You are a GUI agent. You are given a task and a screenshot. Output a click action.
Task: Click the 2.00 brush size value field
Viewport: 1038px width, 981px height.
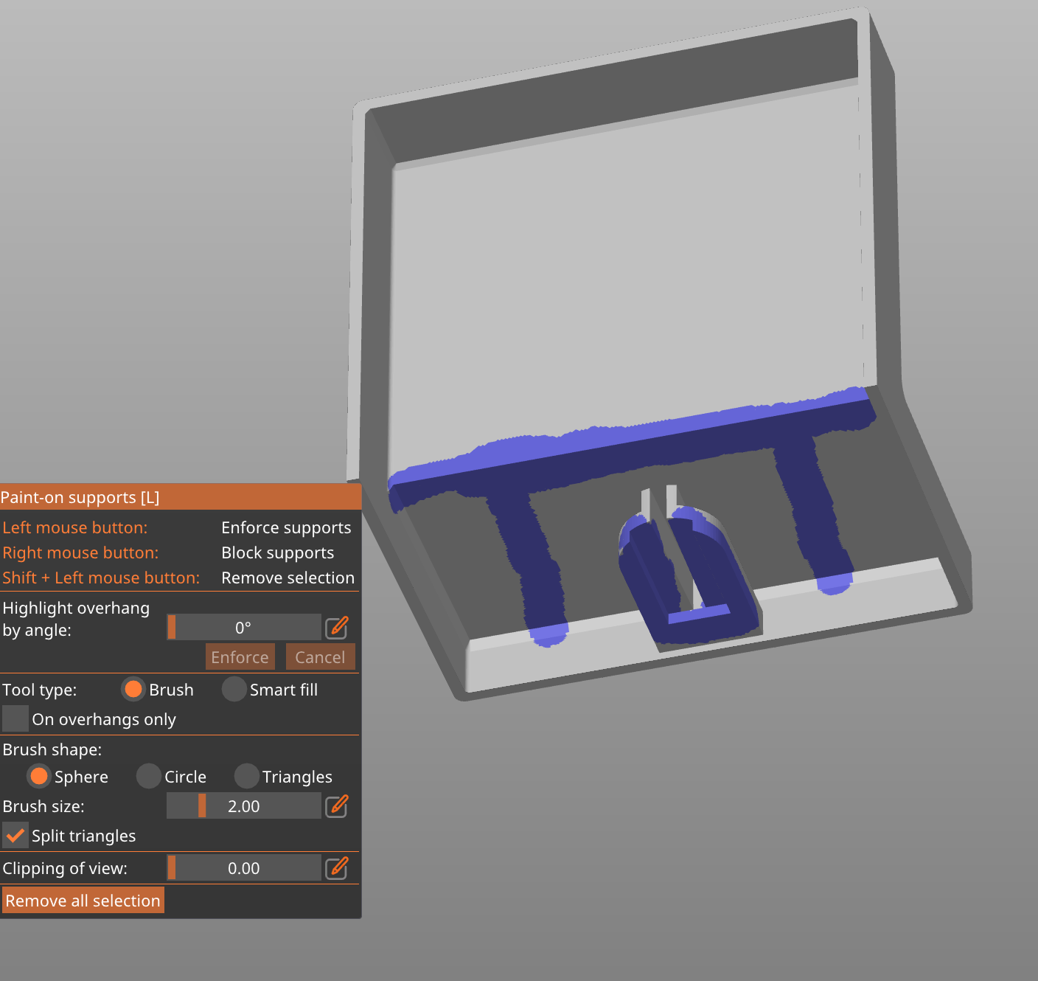(243, 805)
